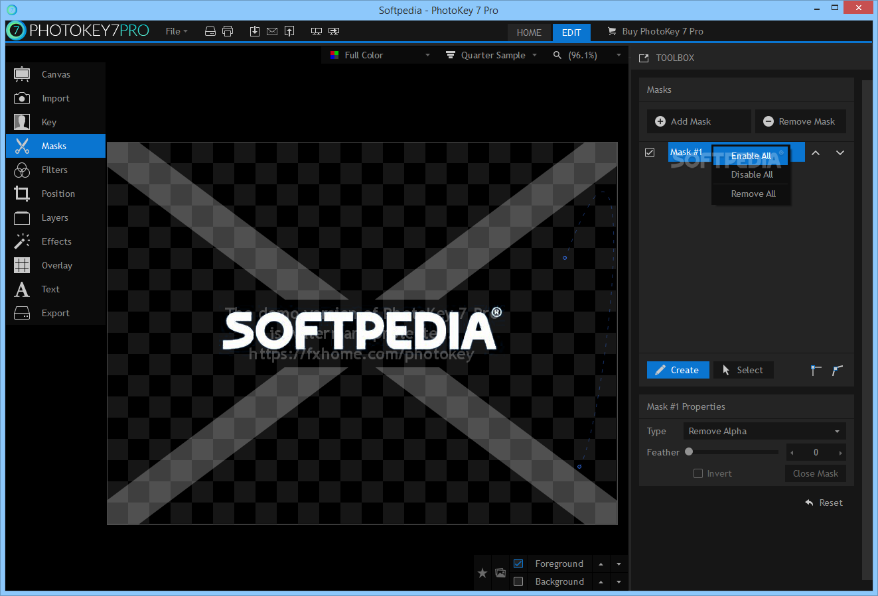Switch to the EDIT tab
The height and width of the screenshot is (596, 878).
571,32
